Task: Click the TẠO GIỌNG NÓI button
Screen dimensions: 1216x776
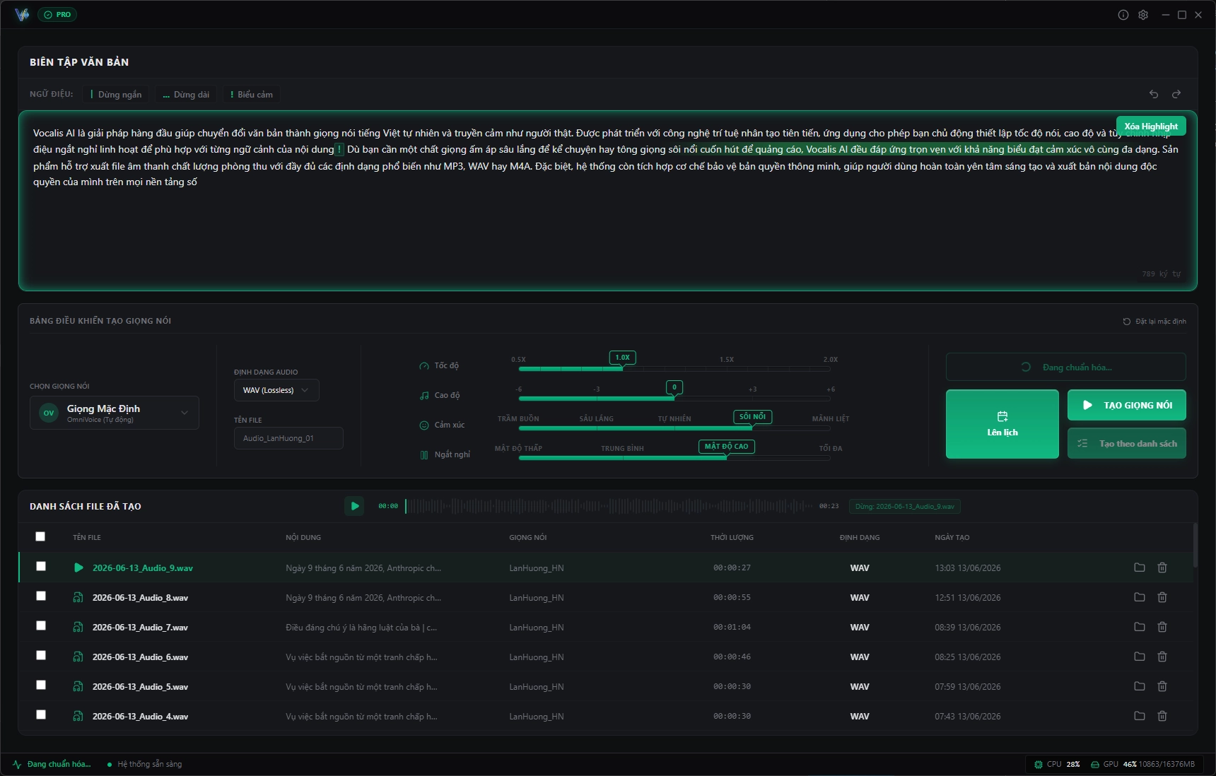Action: (1127, 406)
